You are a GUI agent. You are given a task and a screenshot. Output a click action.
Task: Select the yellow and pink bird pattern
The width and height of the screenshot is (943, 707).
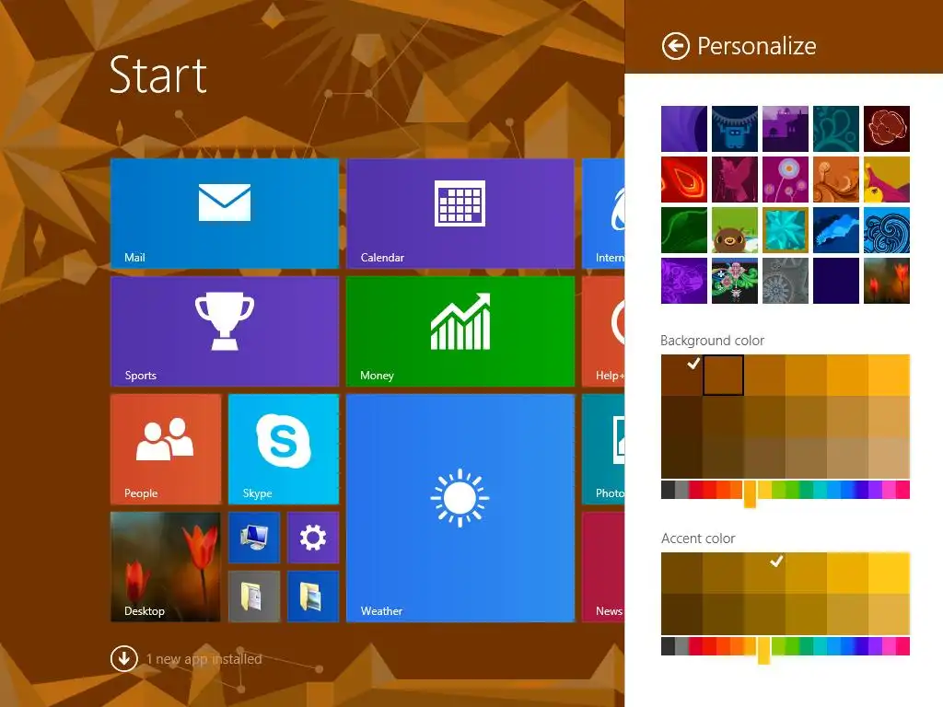tap(887, 180)
